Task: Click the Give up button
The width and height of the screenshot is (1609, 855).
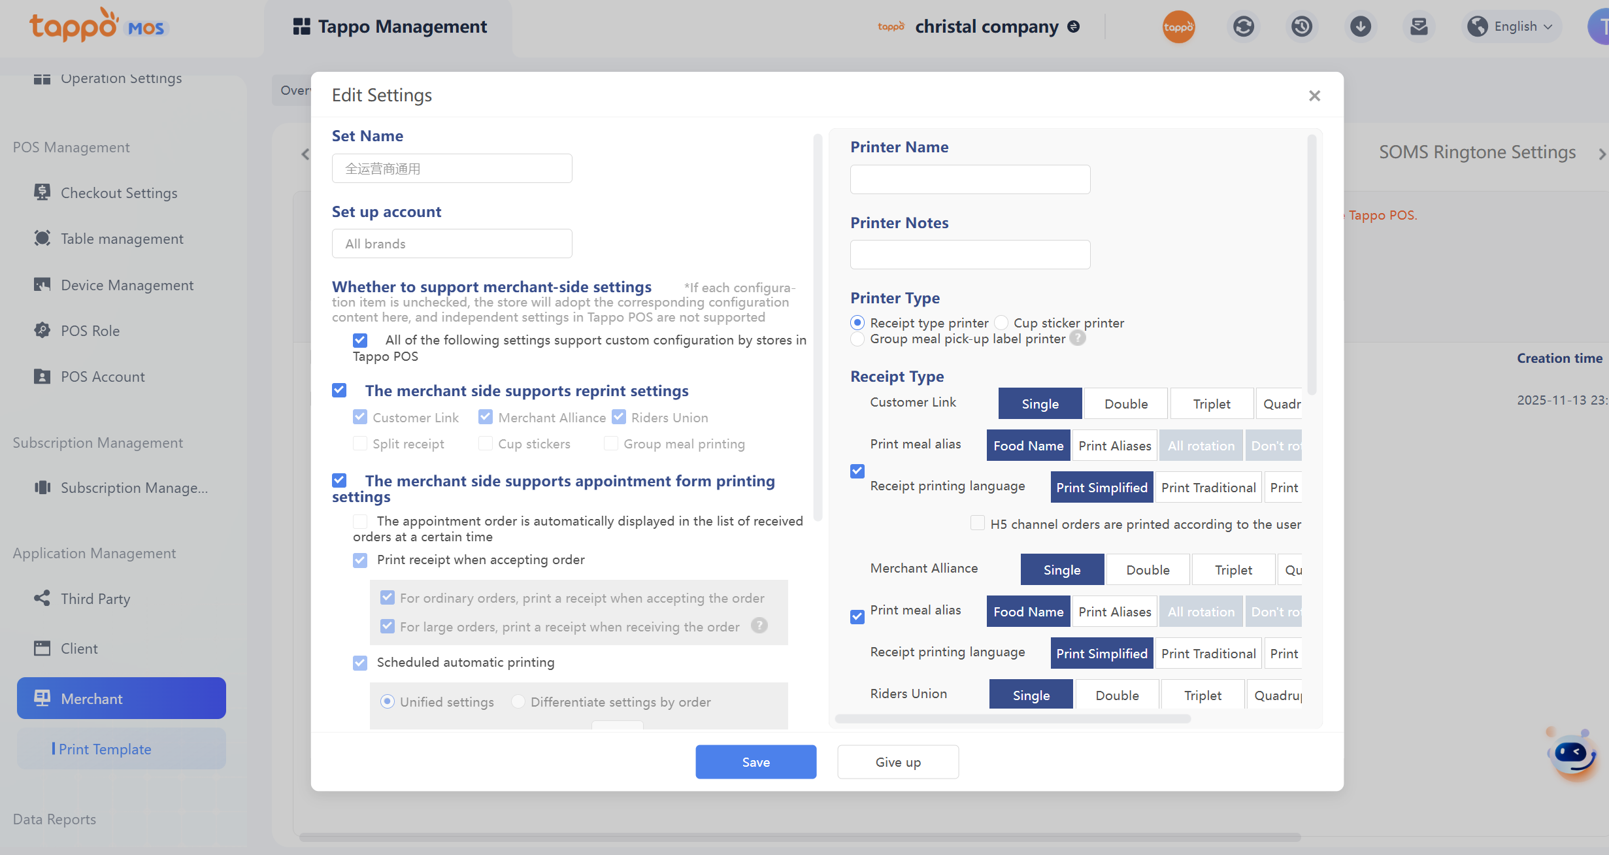Action: pos(898,762)
